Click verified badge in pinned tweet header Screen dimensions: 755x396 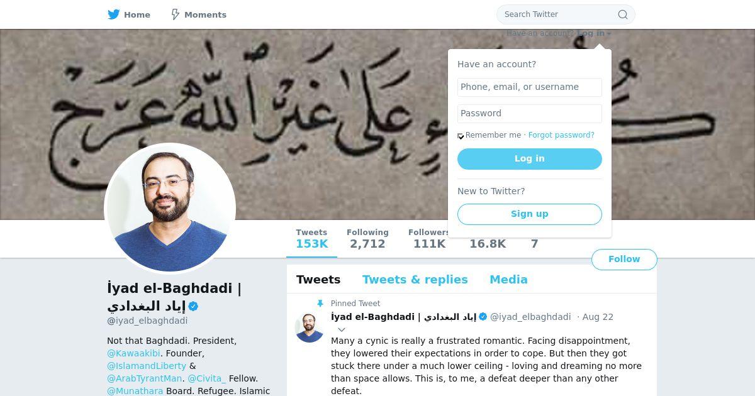pyautogui.click(x=483, y=317)
